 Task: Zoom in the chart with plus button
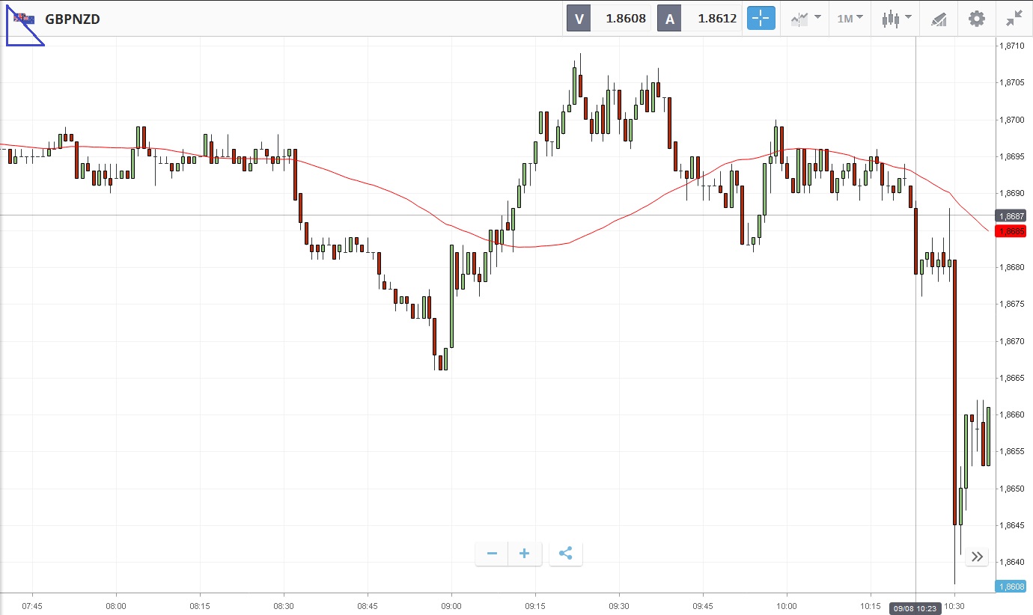[x=525, y=554]
